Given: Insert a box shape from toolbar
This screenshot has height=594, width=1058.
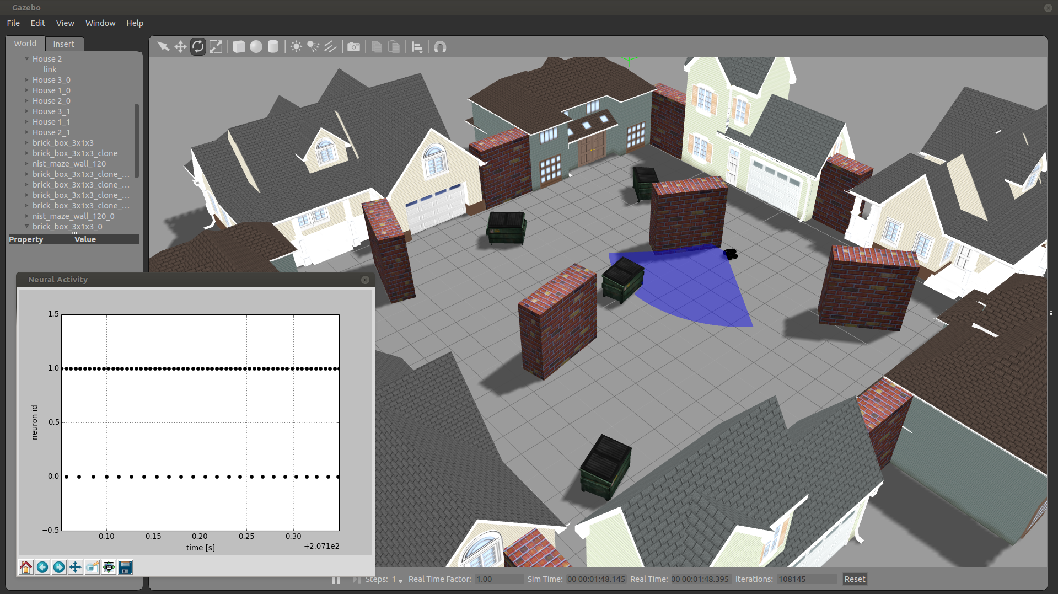Looking at the screenshot, I should (x=239, y=47).
